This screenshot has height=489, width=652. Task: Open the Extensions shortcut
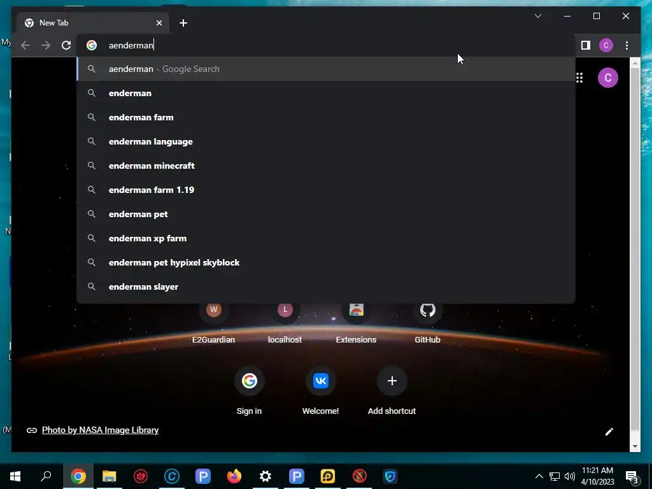pyautogui.click(x=356, y=324)
